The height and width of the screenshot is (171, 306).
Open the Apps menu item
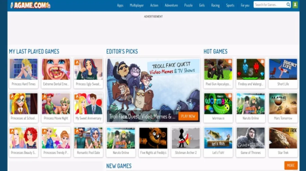click(x=120, y=5)
